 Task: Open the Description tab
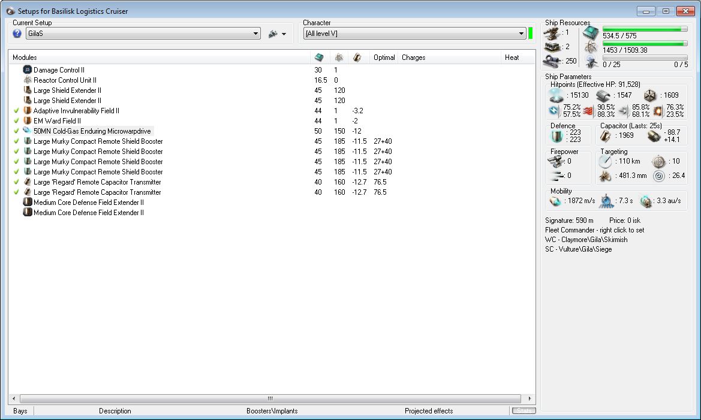115,410
